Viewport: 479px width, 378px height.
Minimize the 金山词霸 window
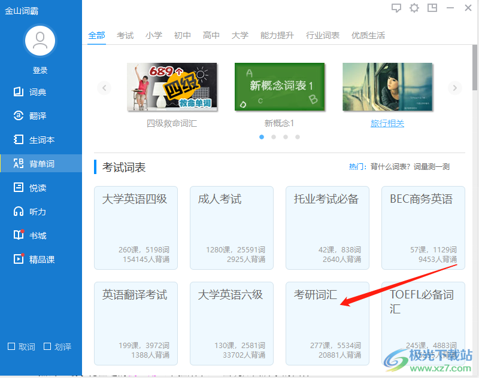[x=450, y=8]
